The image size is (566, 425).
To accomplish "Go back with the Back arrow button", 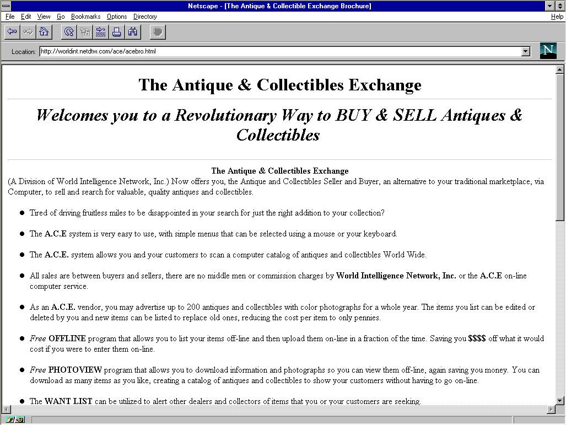I will [12, 32].
